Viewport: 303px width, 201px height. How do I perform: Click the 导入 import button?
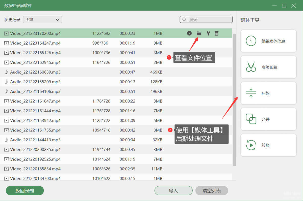173,191
